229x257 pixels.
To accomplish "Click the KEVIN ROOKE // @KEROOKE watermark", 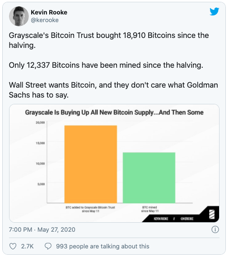I will click(173, 219).
